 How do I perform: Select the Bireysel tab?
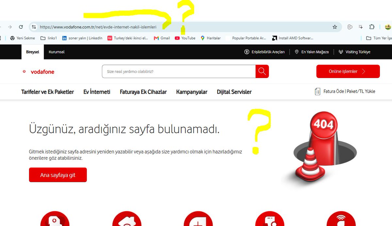(32, 52)
